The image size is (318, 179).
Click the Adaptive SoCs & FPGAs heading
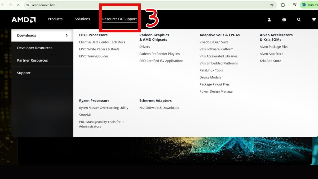220,35
